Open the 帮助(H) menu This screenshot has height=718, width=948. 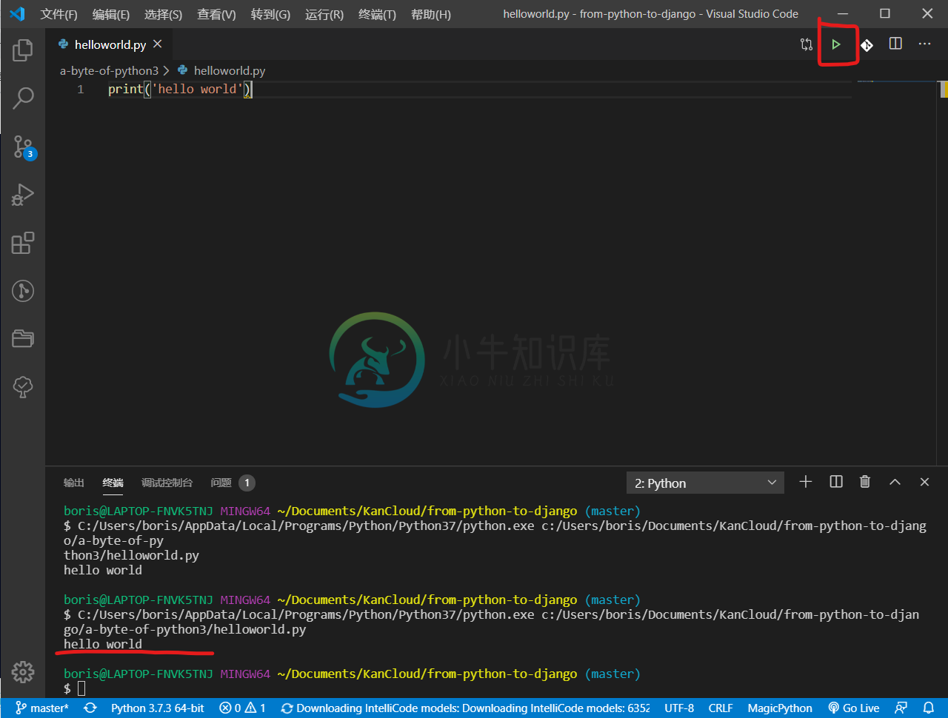point(431,15)
